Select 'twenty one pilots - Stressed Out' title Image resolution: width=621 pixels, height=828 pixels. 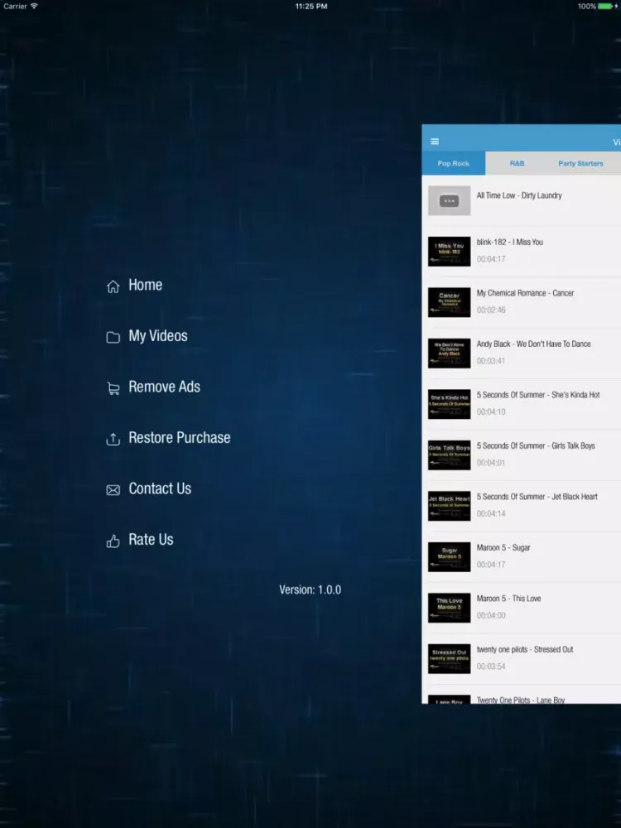point(524,649)
